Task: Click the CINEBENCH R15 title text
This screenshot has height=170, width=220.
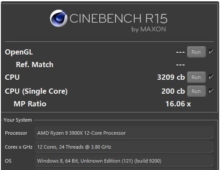Action: tap(119, 19)
